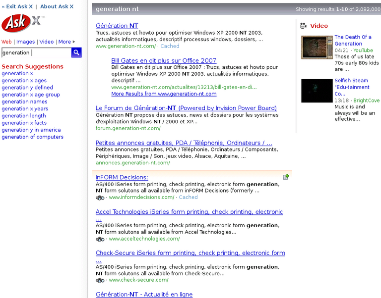
Task: Click the magnifying glass search button
Action: (76, 52)
